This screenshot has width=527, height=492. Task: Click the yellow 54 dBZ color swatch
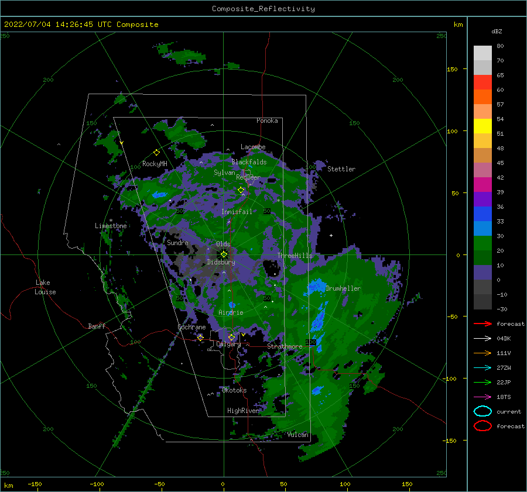click(x=482, y=126)
